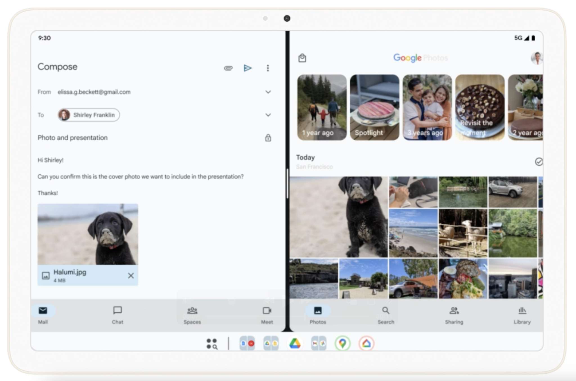Image resolution: width=576 pixels, height=381 pixels.
Task: Open the large black puppy photo in grid
Action: coord(339,217)
